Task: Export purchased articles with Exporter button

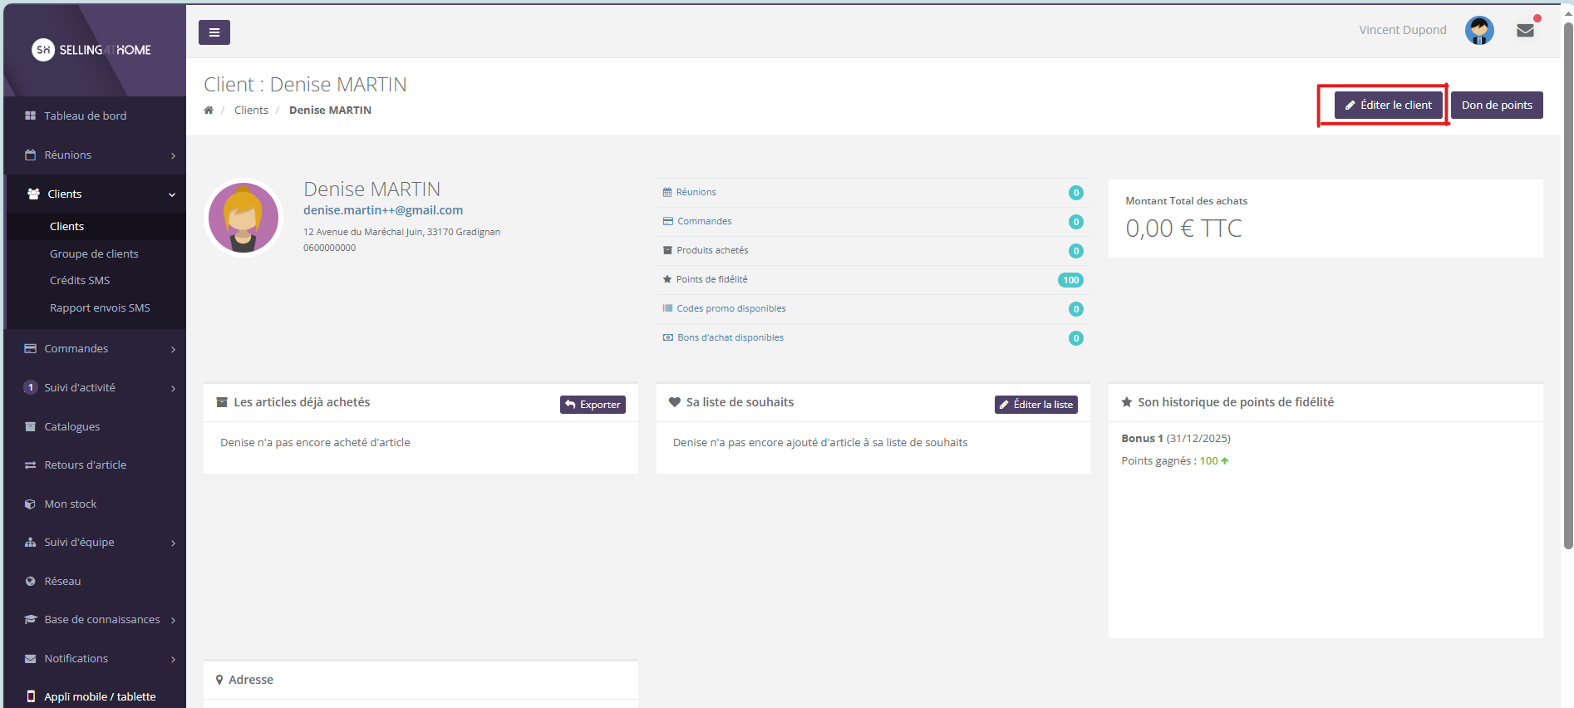Action: (x=593, y=405)
